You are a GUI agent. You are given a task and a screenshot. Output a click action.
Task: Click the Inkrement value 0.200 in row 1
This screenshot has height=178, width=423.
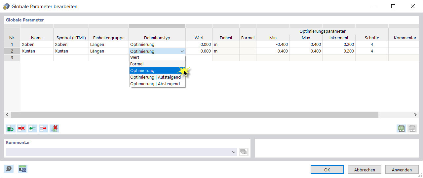pyautogui.click(x=339, y=45)
